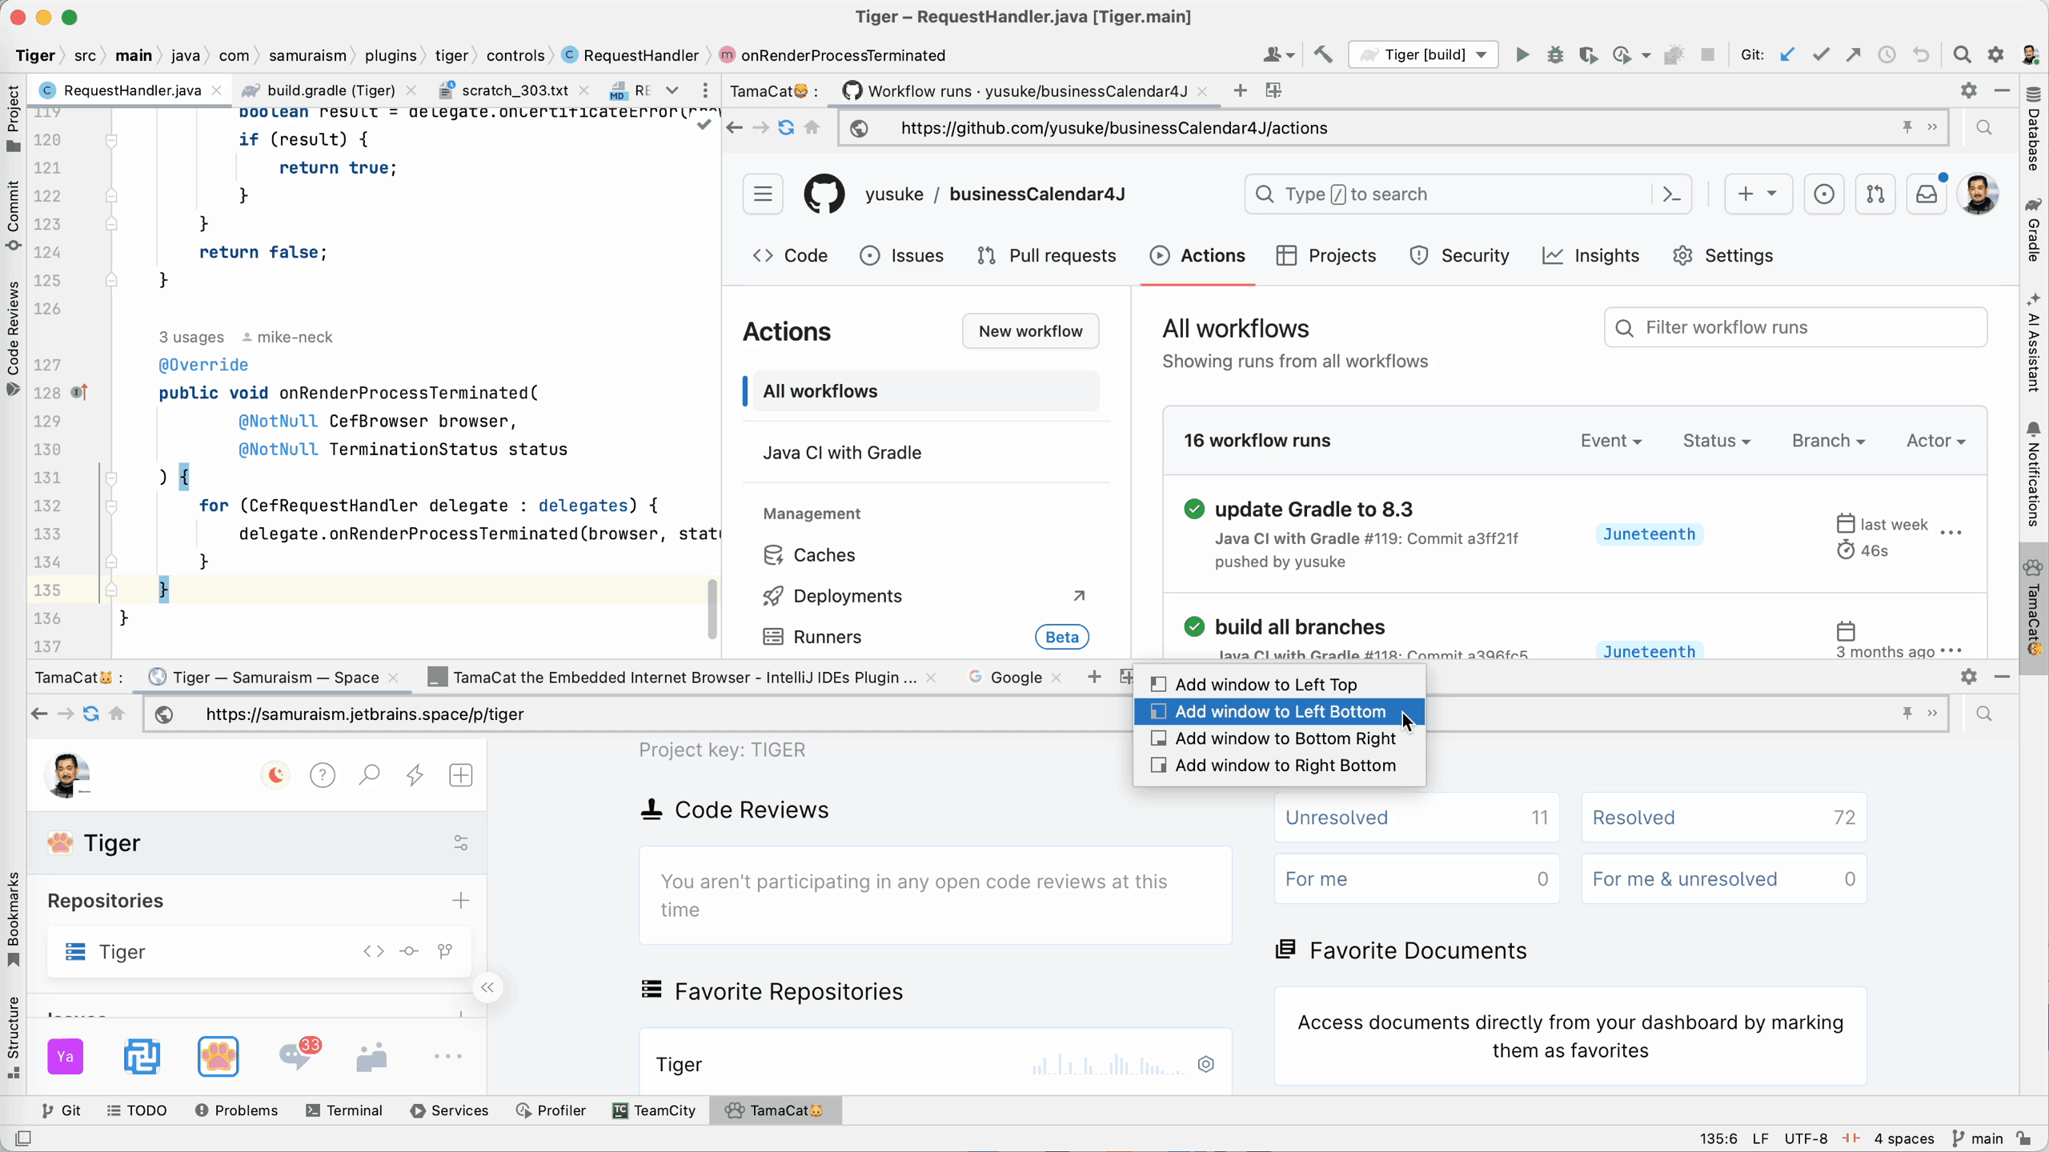Open the GitHub hamburger navigation menu
Image resolution: width=2049 pixels, height=1152 pixels.
[763, 194]
